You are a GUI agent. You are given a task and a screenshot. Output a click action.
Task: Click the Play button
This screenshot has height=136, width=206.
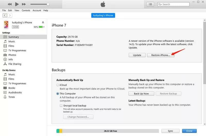click(x=17, y=4)
